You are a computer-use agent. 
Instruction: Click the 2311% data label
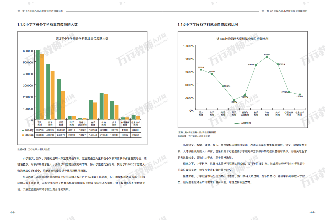[245, 97]
